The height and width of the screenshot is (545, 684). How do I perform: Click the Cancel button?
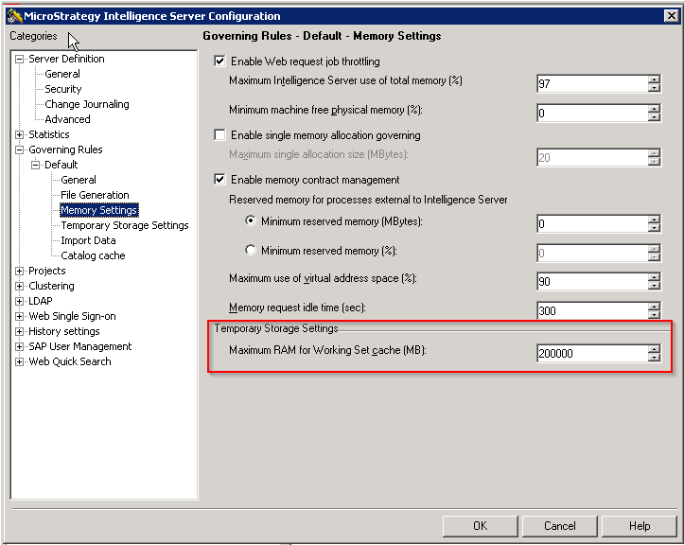559,526
